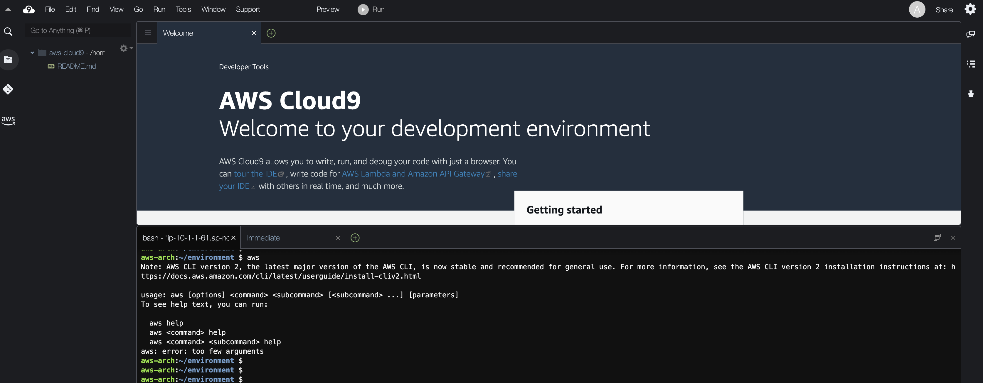Collapse the aws-cloud9 folder tree arrow
The width and height of the screenshot is (983, 383).
point(32,52)
